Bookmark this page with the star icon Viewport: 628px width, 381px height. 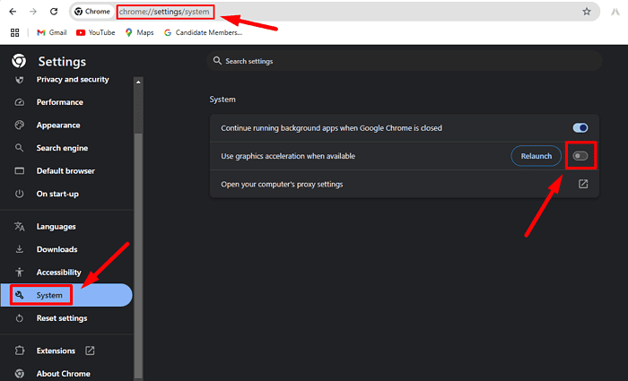pos(587,12)
